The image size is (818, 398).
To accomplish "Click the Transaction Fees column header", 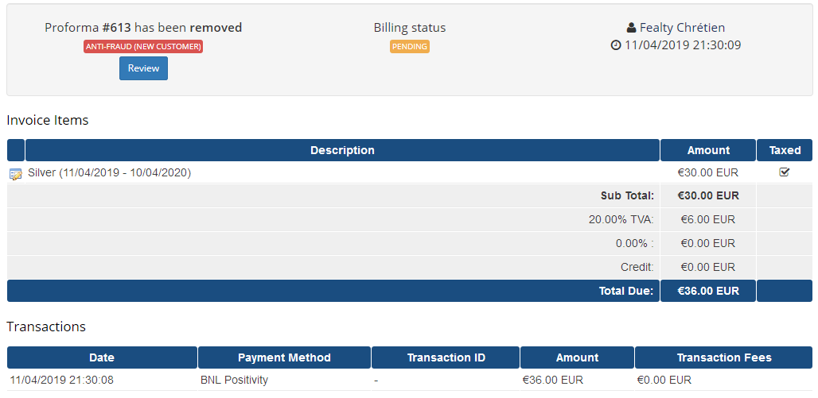I will [x=723, y=357].
